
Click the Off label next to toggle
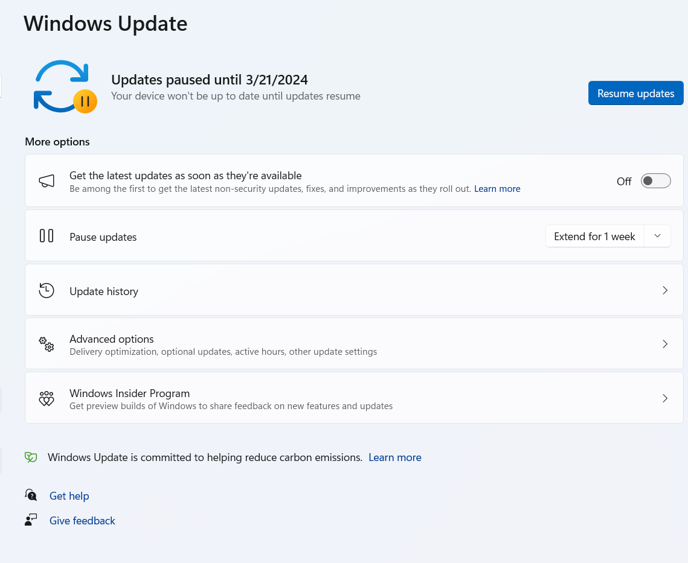(x=624, y=181)
